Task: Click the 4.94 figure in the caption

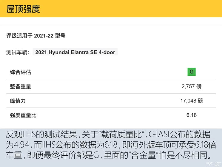Action: click(x=21, y=145)
